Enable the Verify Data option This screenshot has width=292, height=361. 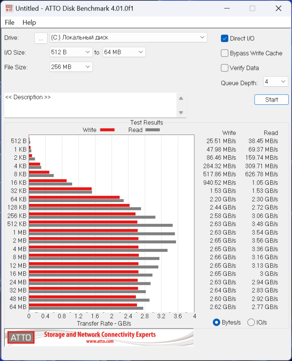[224, 68]
